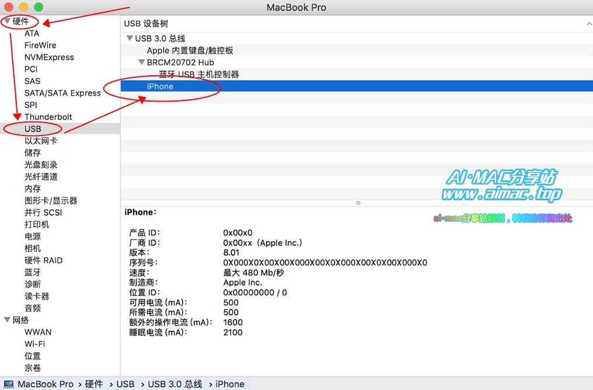Image resolution: width=593 pixels, height=390 pixels.
Task: Select iPhone in USB device tree
Action: 357,86
